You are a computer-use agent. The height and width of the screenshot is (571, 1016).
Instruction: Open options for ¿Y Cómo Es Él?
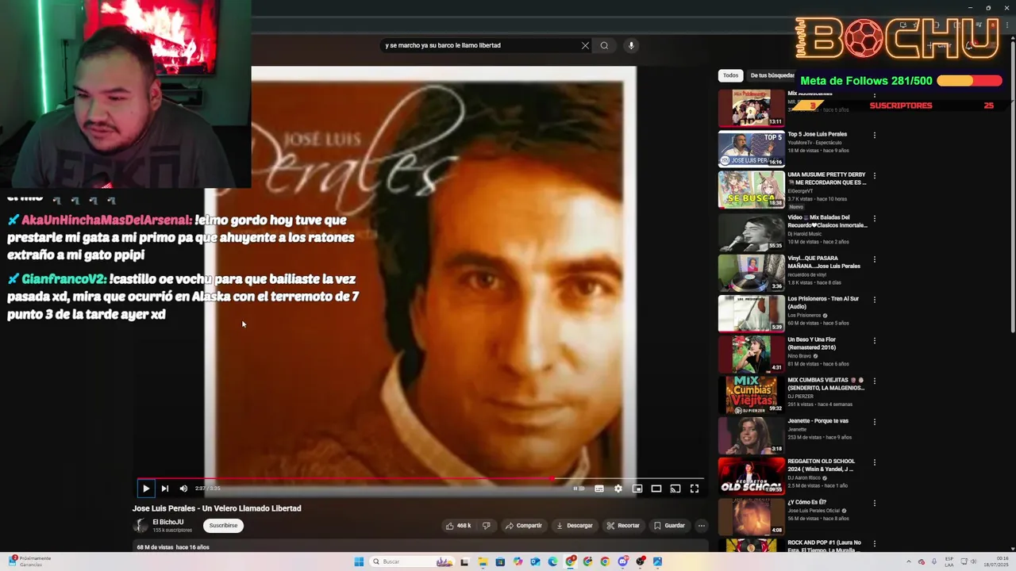[x=875, y=504]
